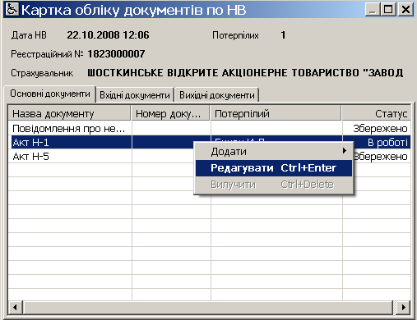The width and height of the screenshot is (417, 320).
Task: Expand the Додати submenu
Action: (274, 151)
